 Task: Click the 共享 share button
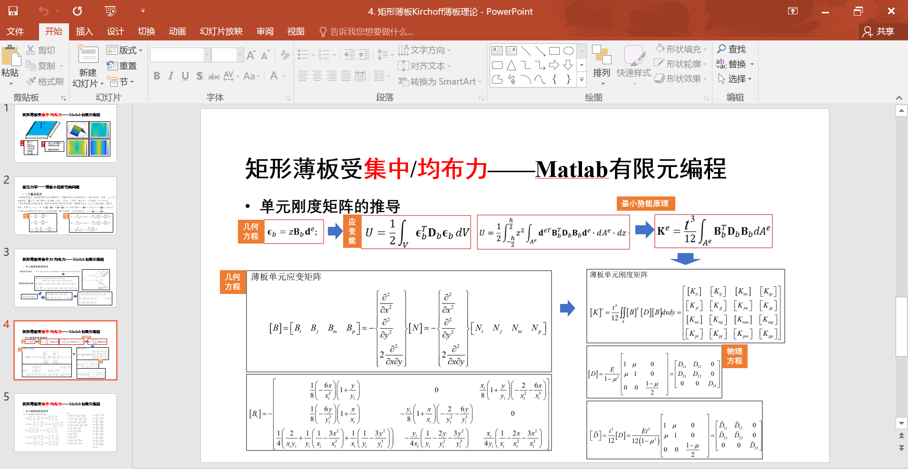[879, 31]
